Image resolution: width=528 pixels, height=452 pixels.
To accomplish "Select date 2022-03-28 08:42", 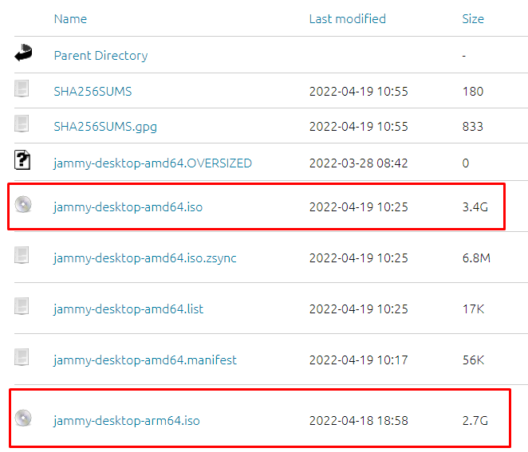I will tap(359, 163).
